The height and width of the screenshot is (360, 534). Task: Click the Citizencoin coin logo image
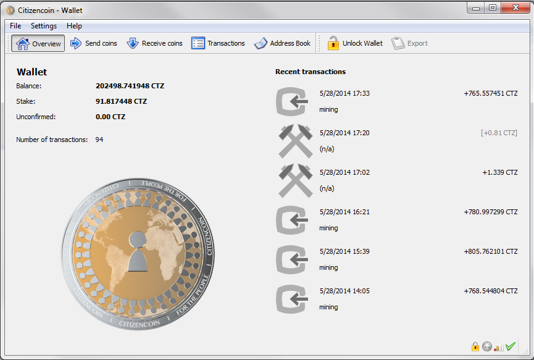click(x=138, y=254)
